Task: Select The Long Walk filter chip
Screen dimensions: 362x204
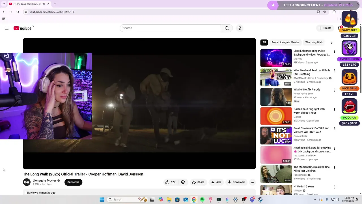Action: coord(314,42)
